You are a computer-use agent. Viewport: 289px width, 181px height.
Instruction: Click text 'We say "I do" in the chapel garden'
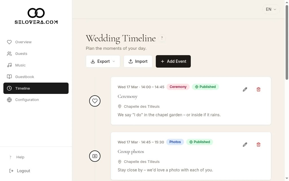pos(150,115)
